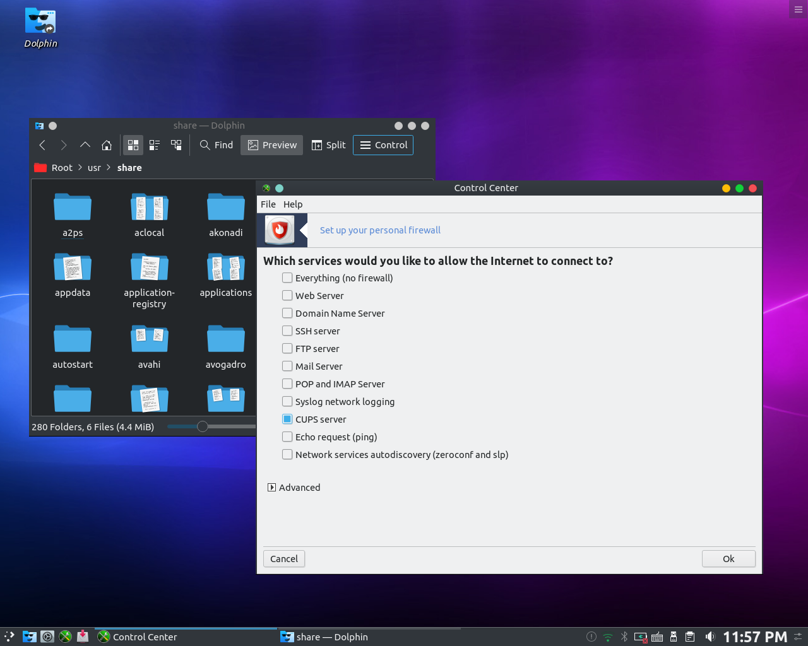Open the volume control tray icon
808x646 pixels.
point(710,637)
